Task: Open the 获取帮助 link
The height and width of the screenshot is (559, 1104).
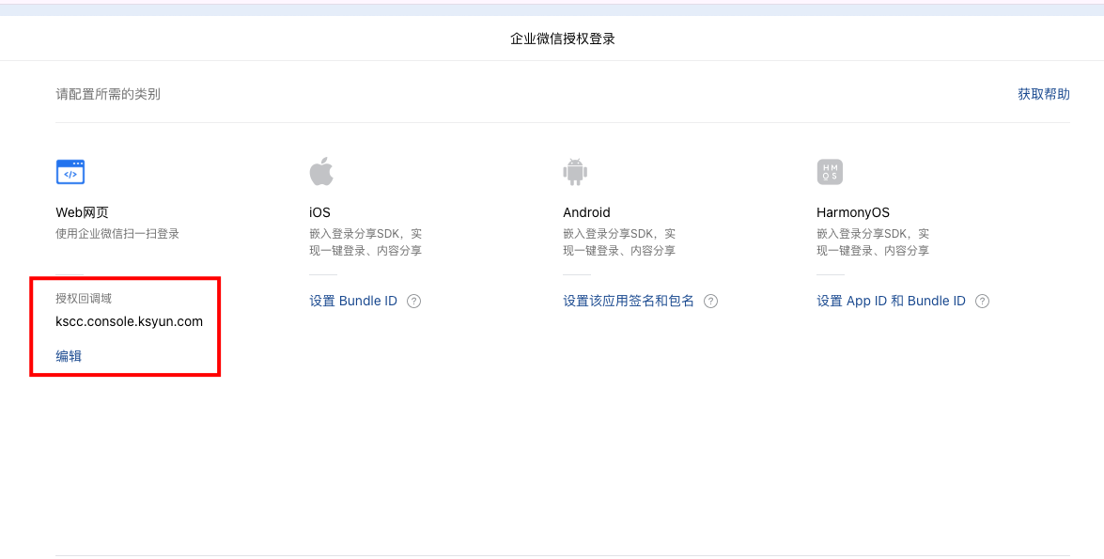Action: [1043, 94]
